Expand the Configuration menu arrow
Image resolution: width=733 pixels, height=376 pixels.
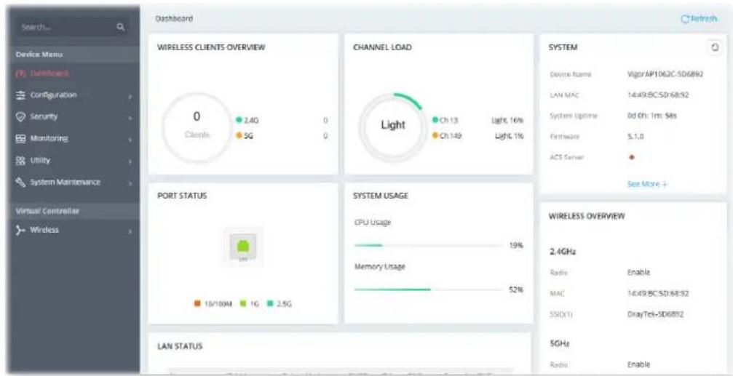click(x=131, y=96)
